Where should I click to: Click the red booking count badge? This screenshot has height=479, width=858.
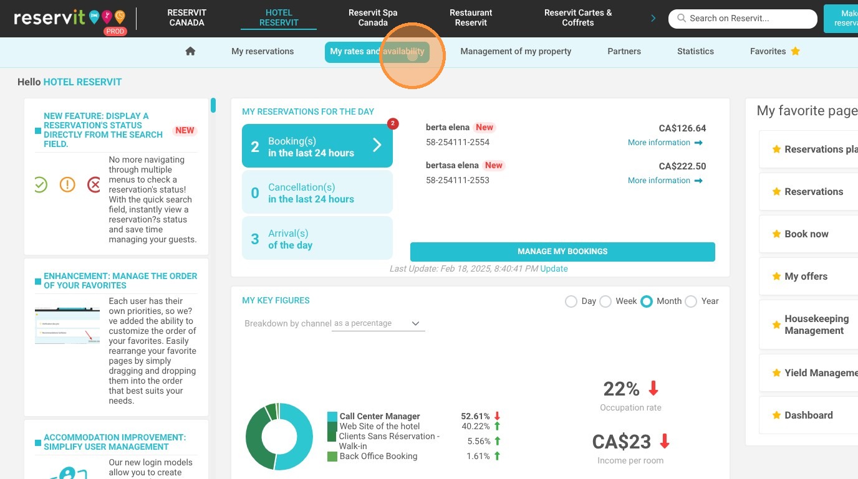click(x=392, y=123)
